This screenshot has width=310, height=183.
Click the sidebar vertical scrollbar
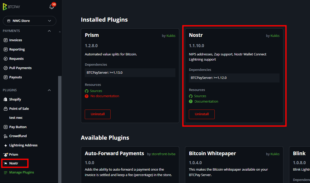(60, 129)
